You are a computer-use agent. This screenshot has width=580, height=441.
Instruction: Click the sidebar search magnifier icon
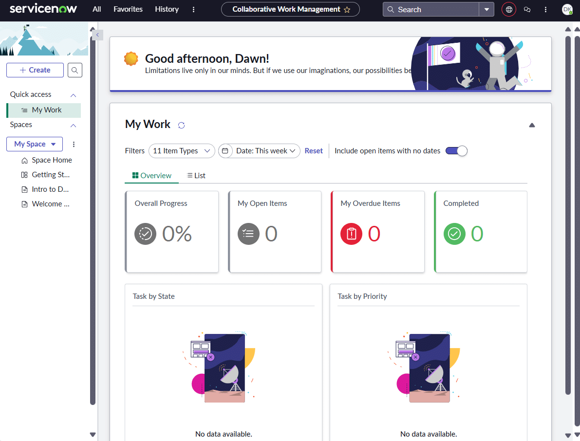pyautogui.click(x=75, y=70)
